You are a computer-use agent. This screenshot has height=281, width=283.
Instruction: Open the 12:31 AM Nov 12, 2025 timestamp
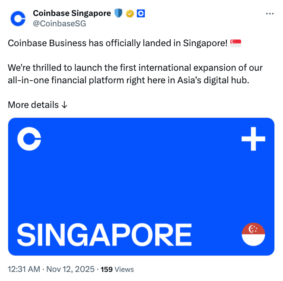[51, 269]
